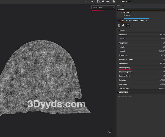Image resolution: width=165 pixels, height=137 pixels.
Task: Open the Sheen opacity channel dropdown
Action: [x=103, y=7]
